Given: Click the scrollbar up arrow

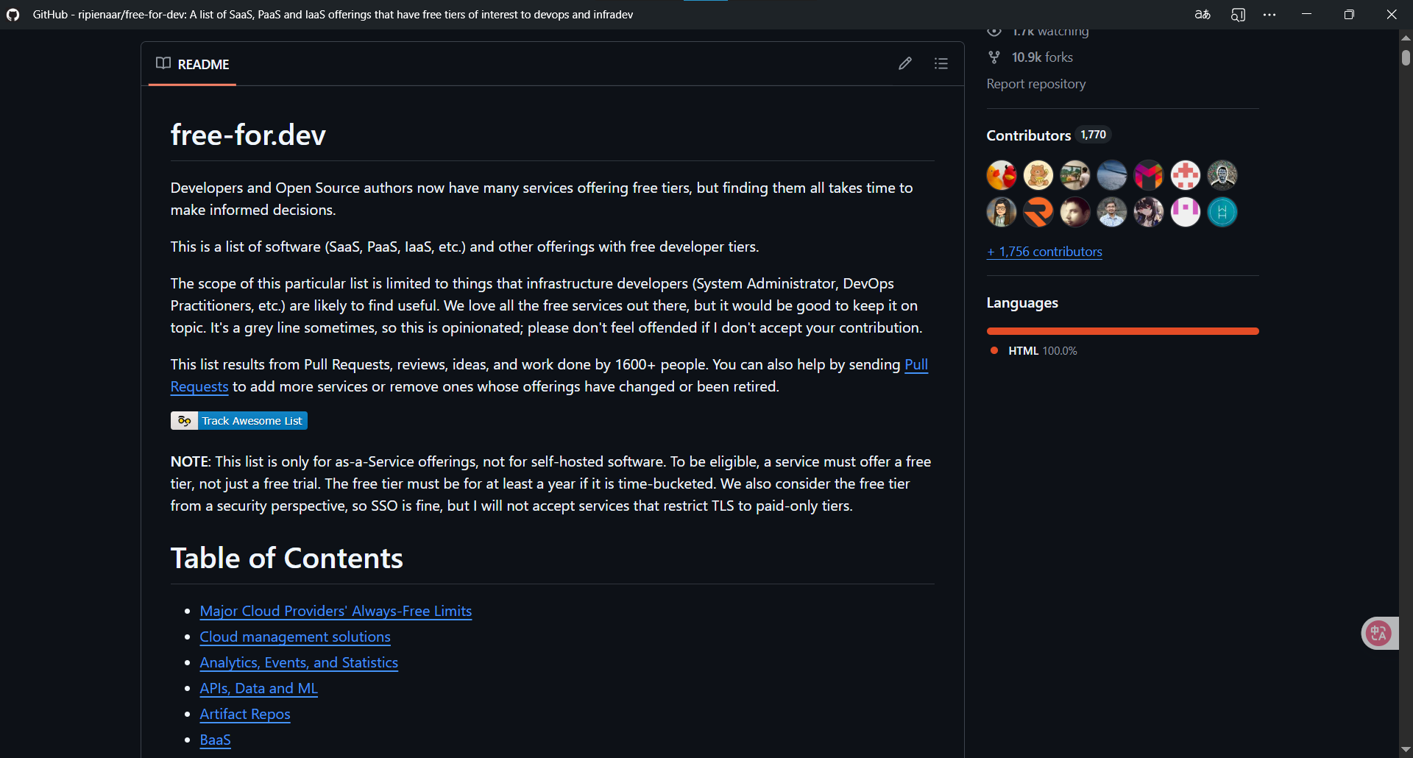Looking at the screenshot, I should tap(1406, 37).
